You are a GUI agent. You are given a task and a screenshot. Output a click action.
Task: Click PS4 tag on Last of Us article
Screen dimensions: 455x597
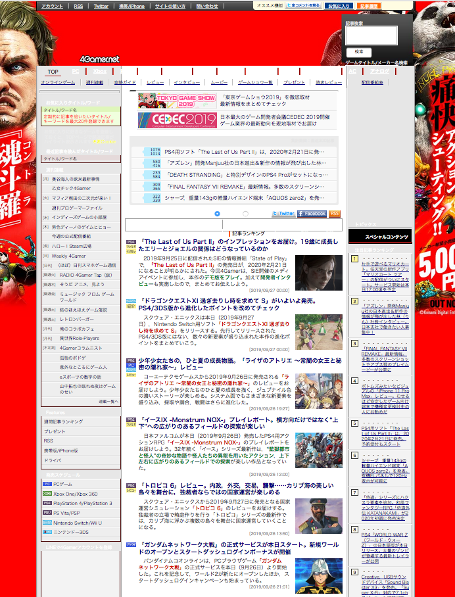coord(131,242)
